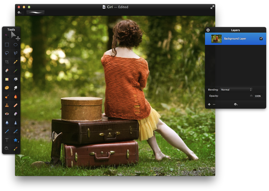Screen dimensions: 269x191
Task: Select the Red Eye tool
Action: point(7,114)
